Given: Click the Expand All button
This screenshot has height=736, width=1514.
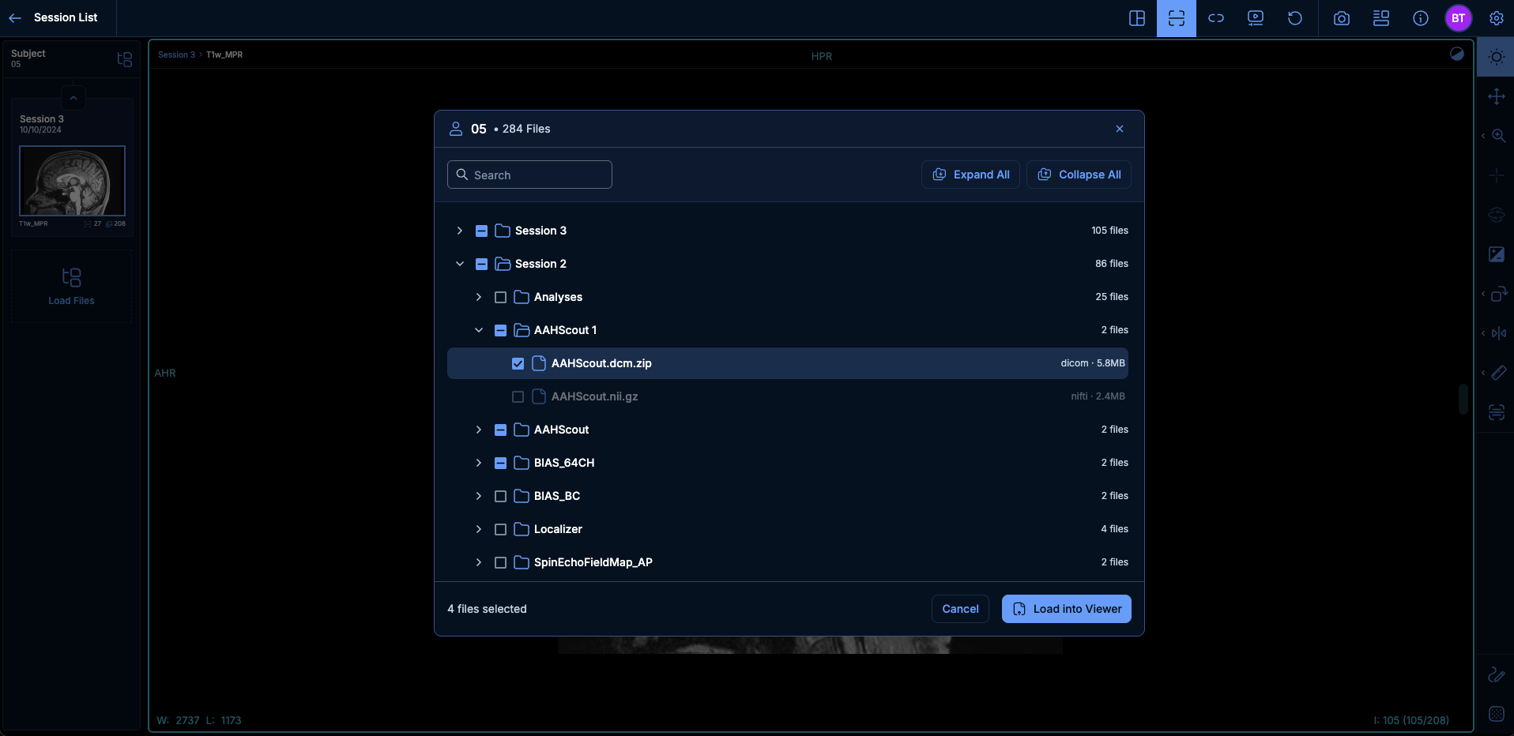Looking at the screenshot, I should coord(970,175).
